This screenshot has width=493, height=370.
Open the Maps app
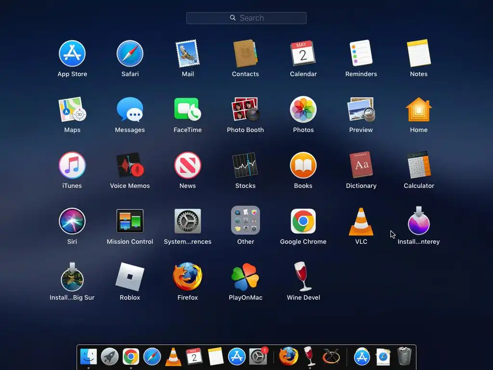click(x=72, y=109)
